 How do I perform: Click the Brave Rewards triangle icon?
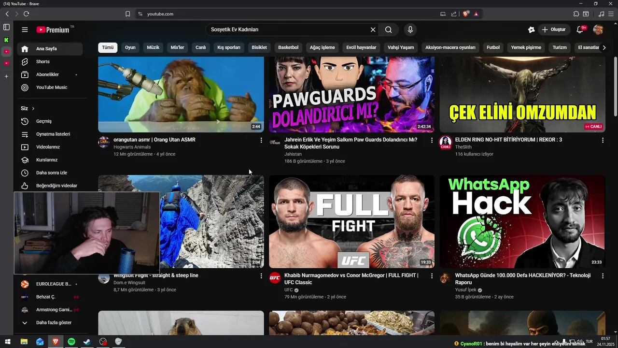476,14
